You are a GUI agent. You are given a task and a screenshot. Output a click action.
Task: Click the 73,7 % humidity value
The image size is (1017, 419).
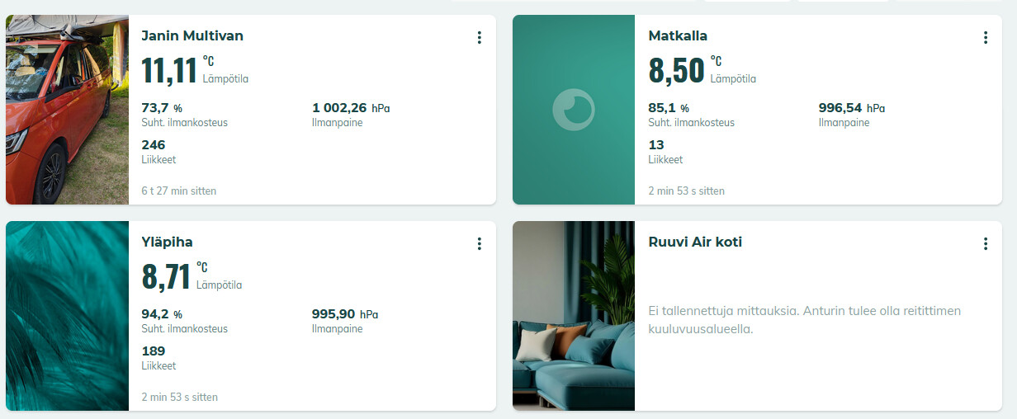point(162,108)
